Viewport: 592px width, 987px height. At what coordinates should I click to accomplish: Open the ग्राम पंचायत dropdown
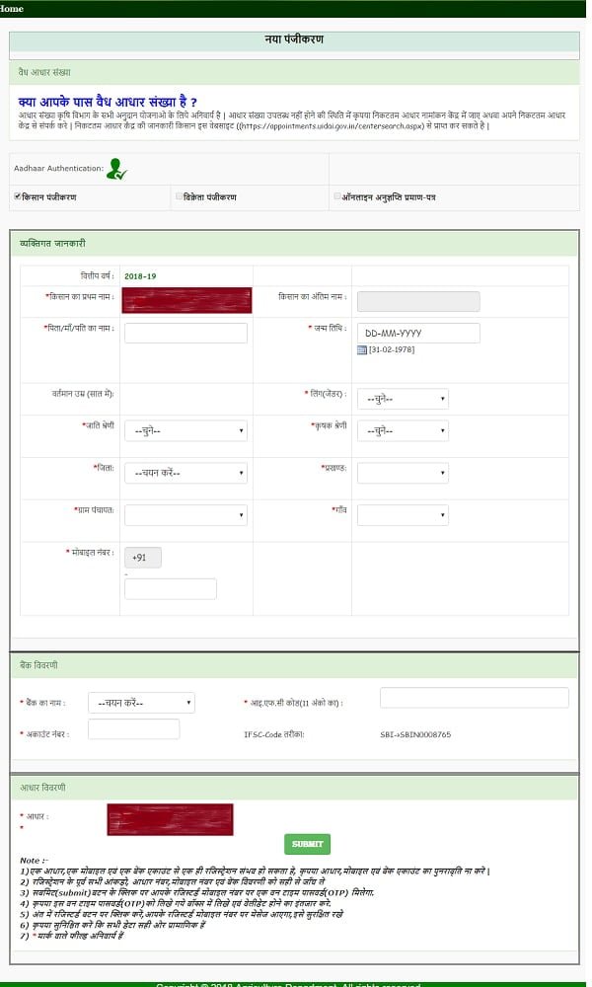[x=185, y=515]
